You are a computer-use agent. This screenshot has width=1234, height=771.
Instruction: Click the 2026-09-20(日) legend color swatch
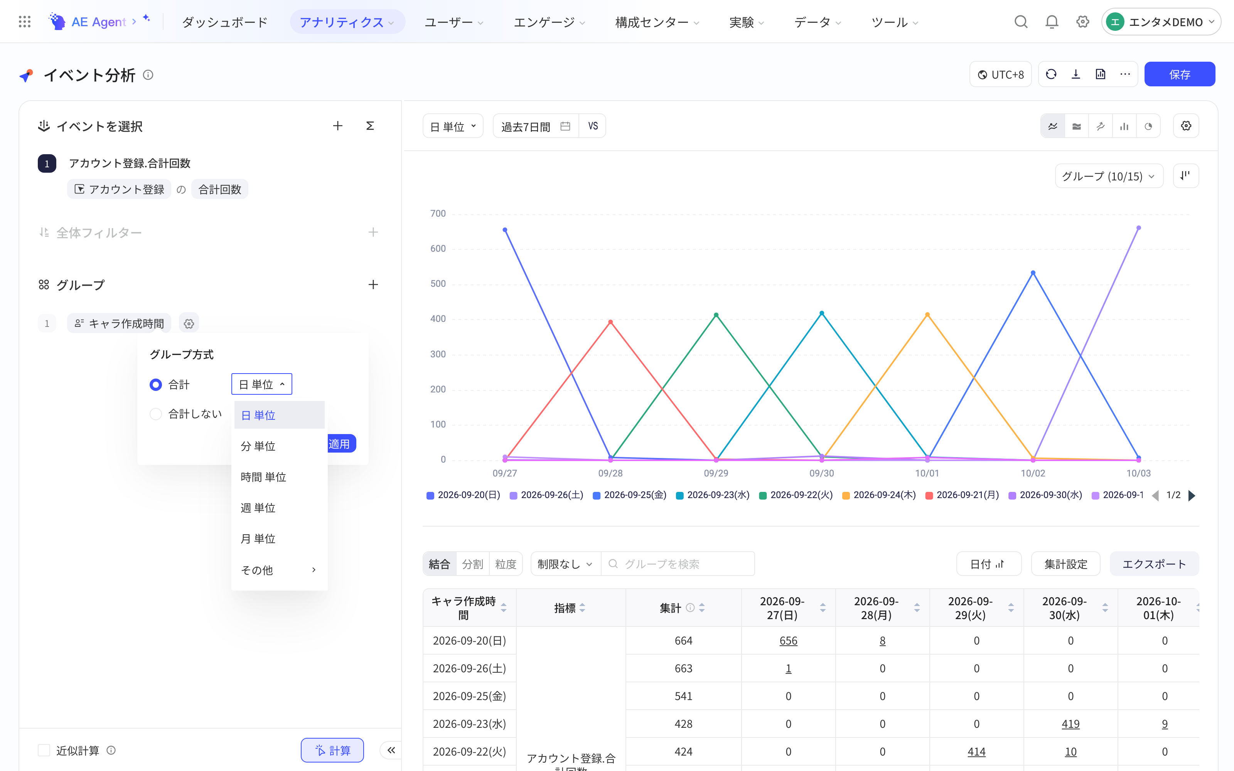[x=430, y=495]
